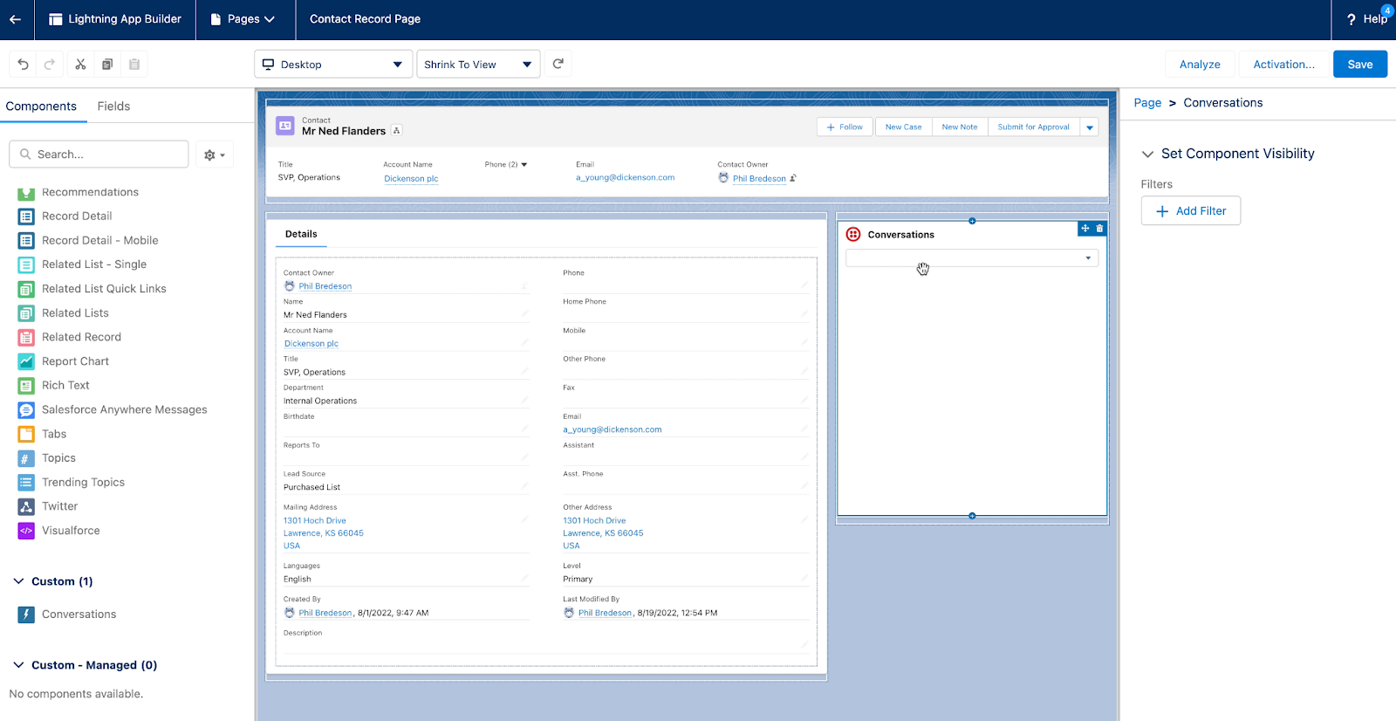Open a_young@dickenson.com header email link

click(625, 177)
